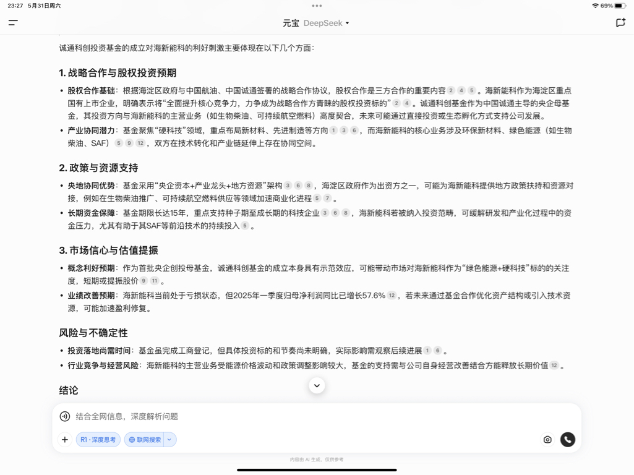Screen dimensions: 634x475
Task: Tap the bold label 业绩改善预期
Action: click(x=91, y=296)
